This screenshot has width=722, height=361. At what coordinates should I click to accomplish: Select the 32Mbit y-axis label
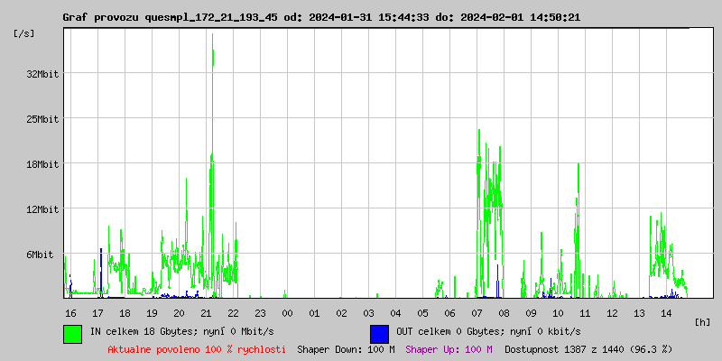click(x=42, y=74)
